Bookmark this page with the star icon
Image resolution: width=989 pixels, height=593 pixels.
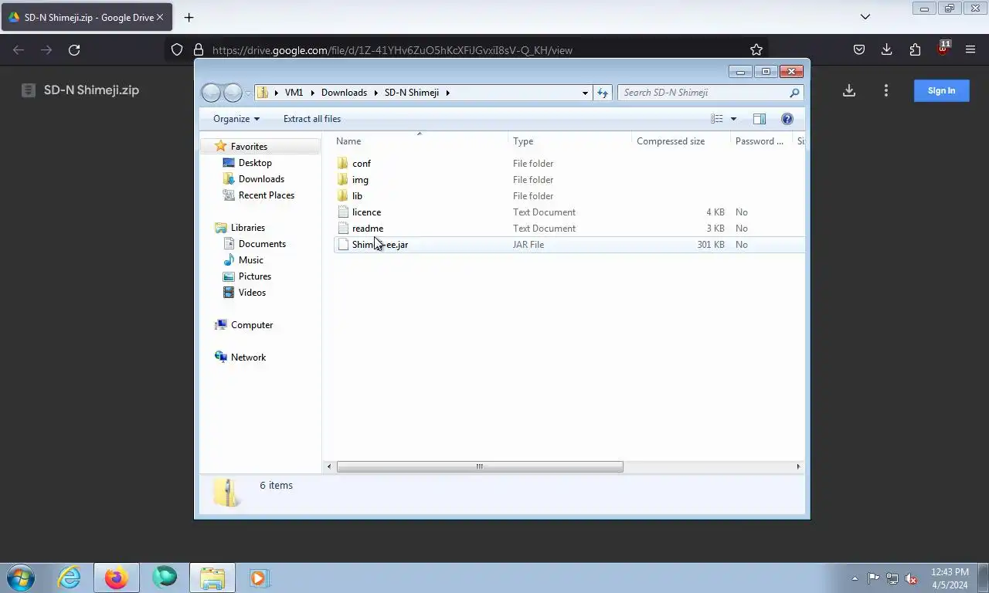756,50
